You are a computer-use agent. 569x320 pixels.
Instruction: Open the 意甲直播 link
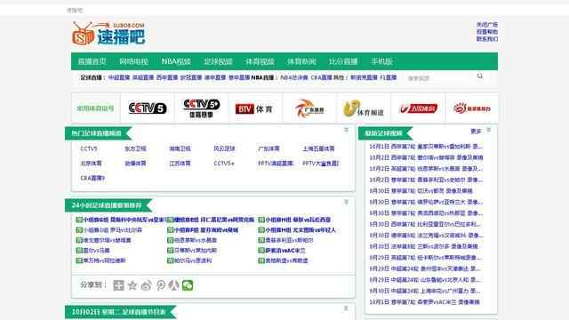click(239, 77)
